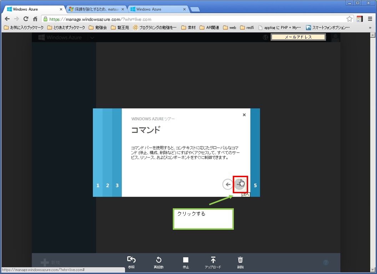
Task: Open the Chrome hamburger menu
Action: click(370, 19)
